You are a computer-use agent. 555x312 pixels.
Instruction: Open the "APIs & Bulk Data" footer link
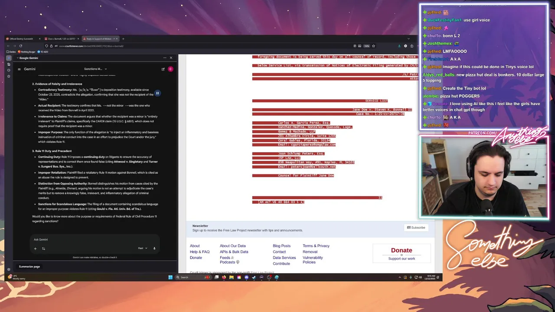coord(234,252)
